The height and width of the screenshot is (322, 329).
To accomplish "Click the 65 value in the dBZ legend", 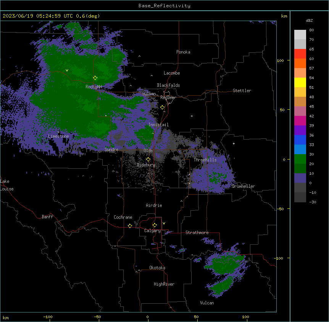I will point(311,49).
